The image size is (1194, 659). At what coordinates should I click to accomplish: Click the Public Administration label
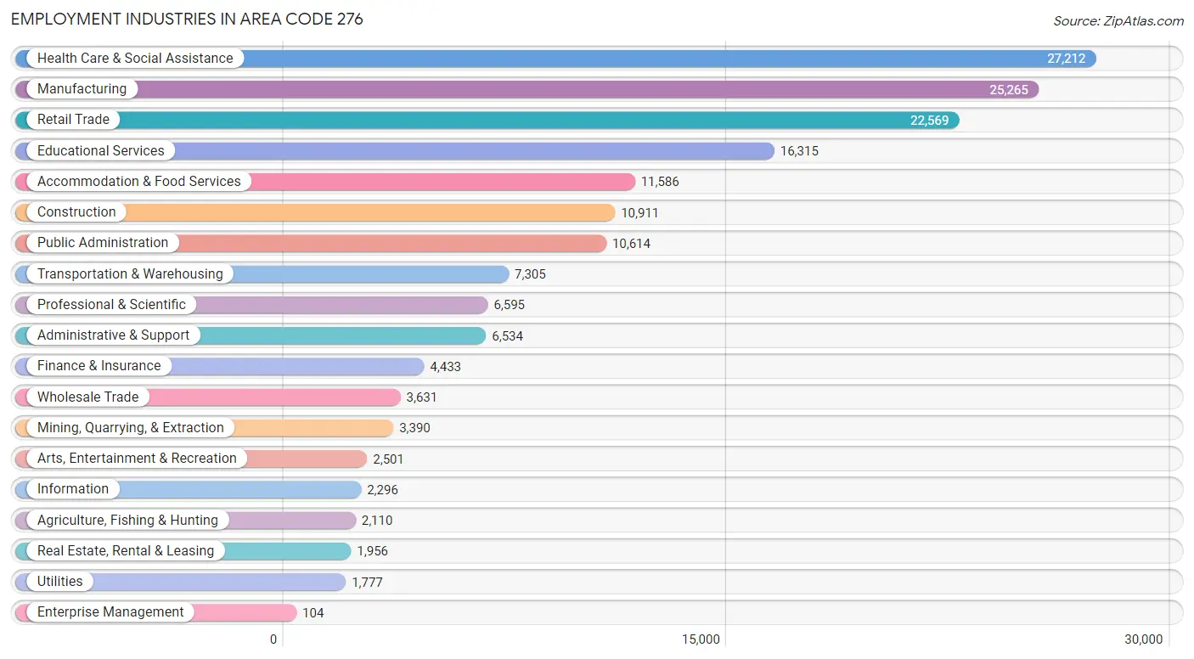pyautogui.click(x=103, y=242)
